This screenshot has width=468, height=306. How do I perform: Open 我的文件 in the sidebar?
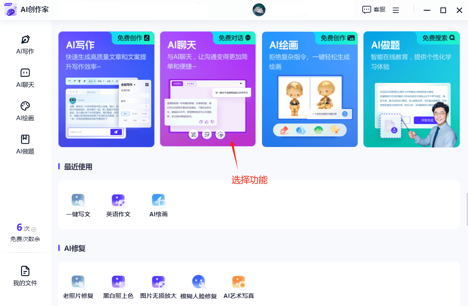[25, 276]
